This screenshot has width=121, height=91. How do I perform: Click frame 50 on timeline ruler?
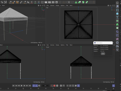53,88
